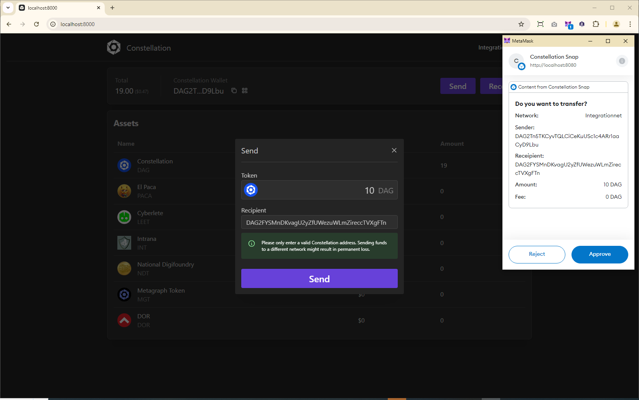Close the localhost:8000 tab

99,8
